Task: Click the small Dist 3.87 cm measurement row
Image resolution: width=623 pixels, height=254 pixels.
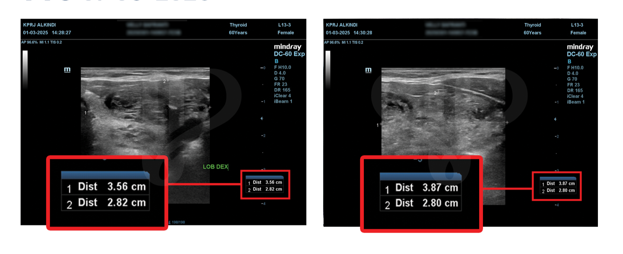Action: [x=558, y=184]
